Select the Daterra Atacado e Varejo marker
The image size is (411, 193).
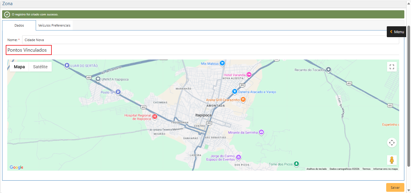click(235, 92)
